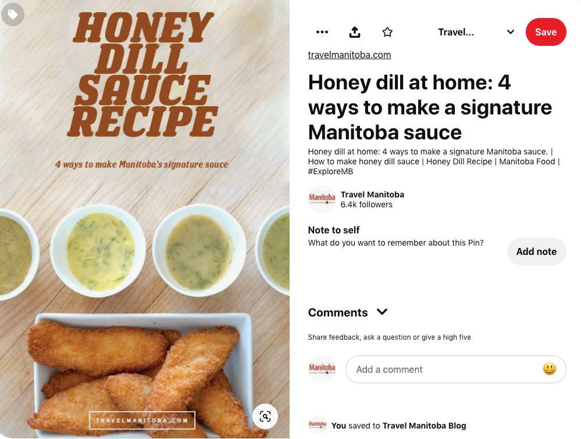Open emoji picker in comment box
581x439 pixels.
pyautogui.click(x=549, y=369)
